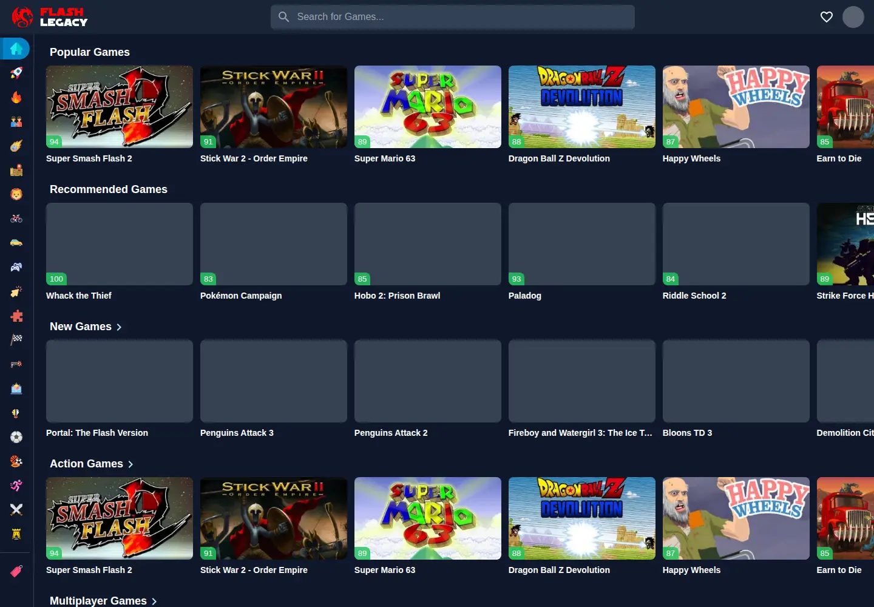This screenshot has height=607, width=874.
Task: Open the Multiplayer Games heading link
Action: pos(98,600)
